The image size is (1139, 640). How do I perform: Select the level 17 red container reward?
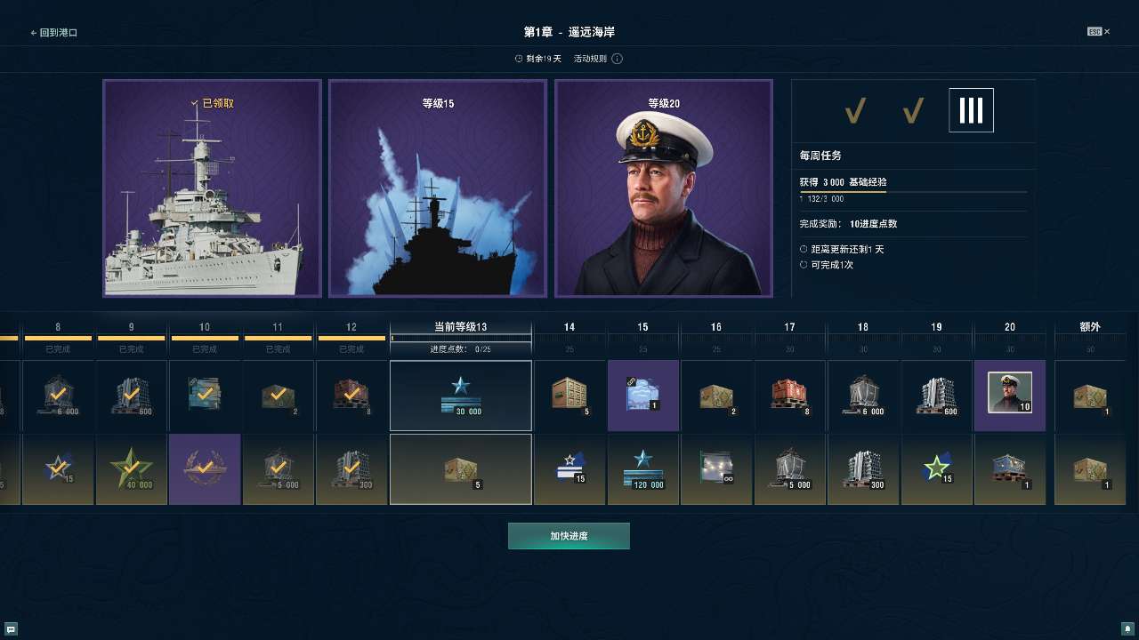pyautogui.click(x=790, y=396)
